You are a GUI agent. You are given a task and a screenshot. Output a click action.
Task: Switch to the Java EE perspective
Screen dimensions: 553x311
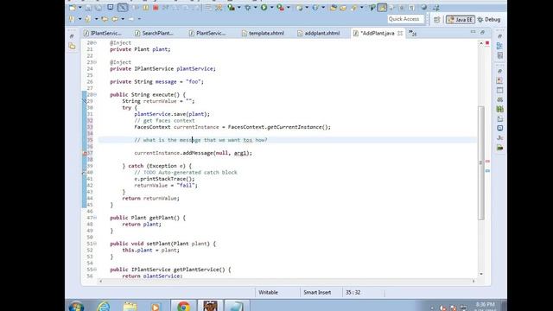coord(460,19)
